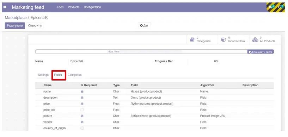288x137 pixels.
Task: Toggle Is Required checkbox for country_of_origin
Action: (82, 128)
